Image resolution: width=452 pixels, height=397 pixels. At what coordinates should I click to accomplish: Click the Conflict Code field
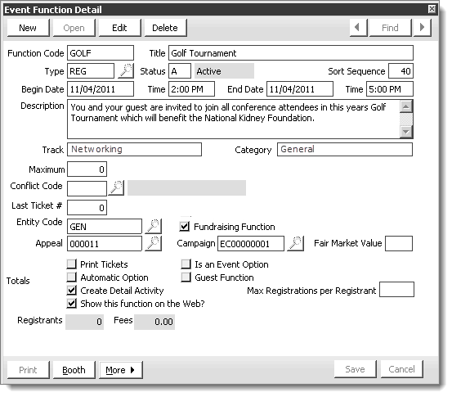(x=87, y=188)
